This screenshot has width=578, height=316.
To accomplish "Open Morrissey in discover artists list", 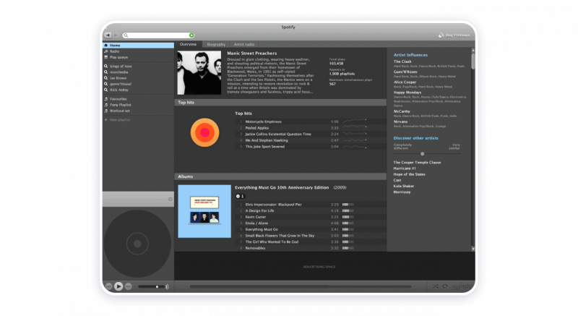I will tap(402, 192).
